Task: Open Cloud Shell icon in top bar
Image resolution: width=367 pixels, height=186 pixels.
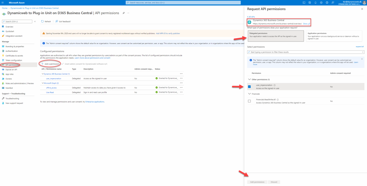Action: 304,3
